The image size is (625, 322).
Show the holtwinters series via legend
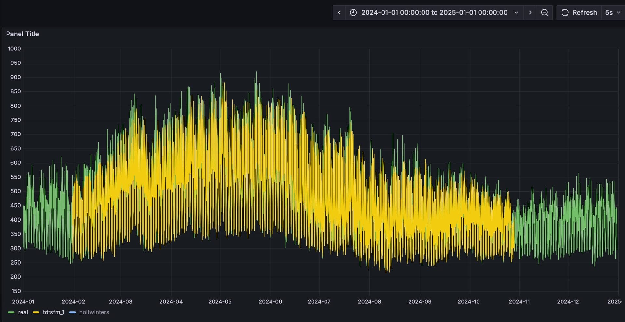tap(94, 312)
